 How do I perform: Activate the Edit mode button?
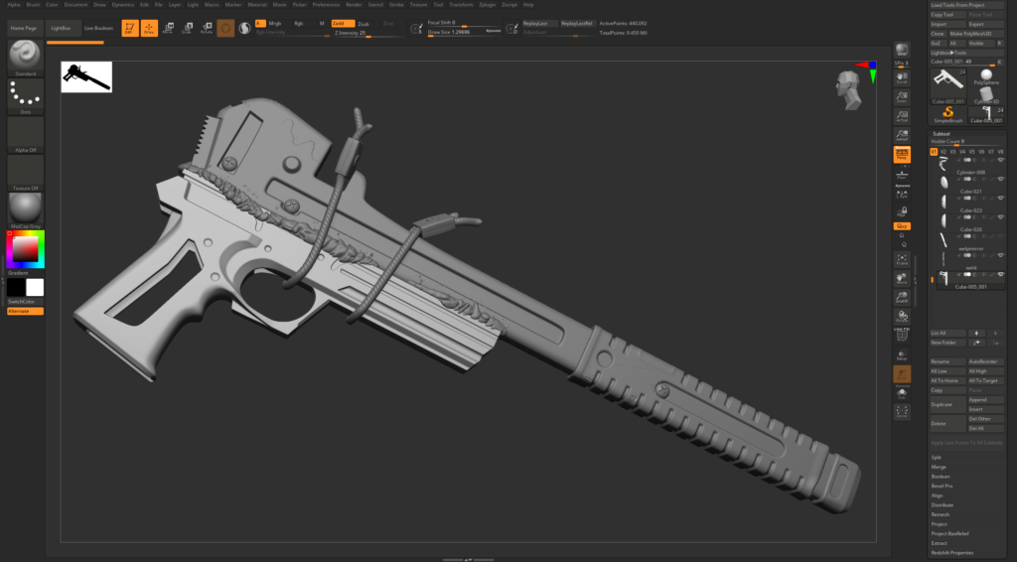point(130,28)
